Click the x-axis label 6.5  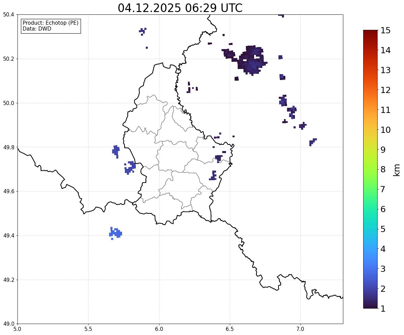tap(230, 329)
